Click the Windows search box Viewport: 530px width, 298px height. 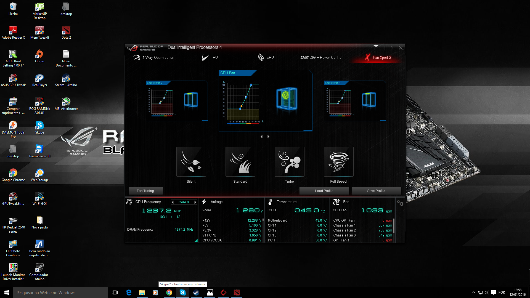pyautogui.click(x=61, y=292)
